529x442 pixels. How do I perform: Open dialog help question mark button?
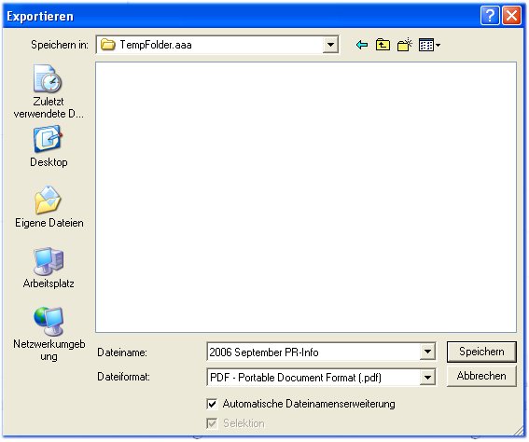490,16
